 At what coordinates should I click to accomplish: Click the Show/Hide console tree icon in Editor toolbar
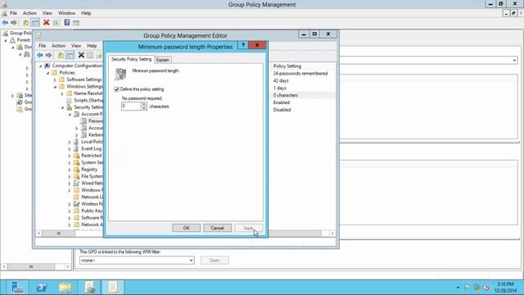point(70,55)
